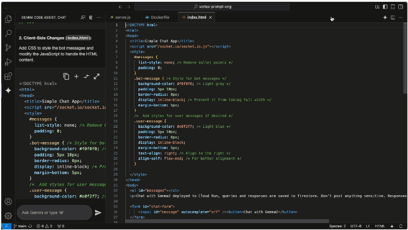Open Gemini Code Assist sparkle in activity bar

point(9,90)
